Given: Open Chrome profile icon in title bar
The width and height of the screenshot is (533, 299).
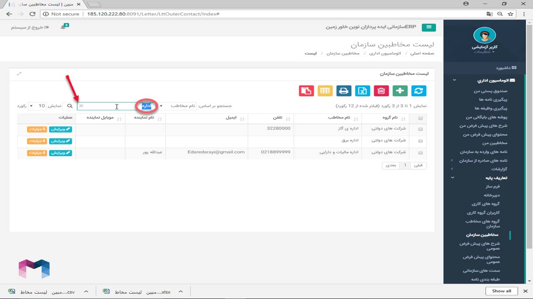Looking at the screenshot, I should coord(466,4).
